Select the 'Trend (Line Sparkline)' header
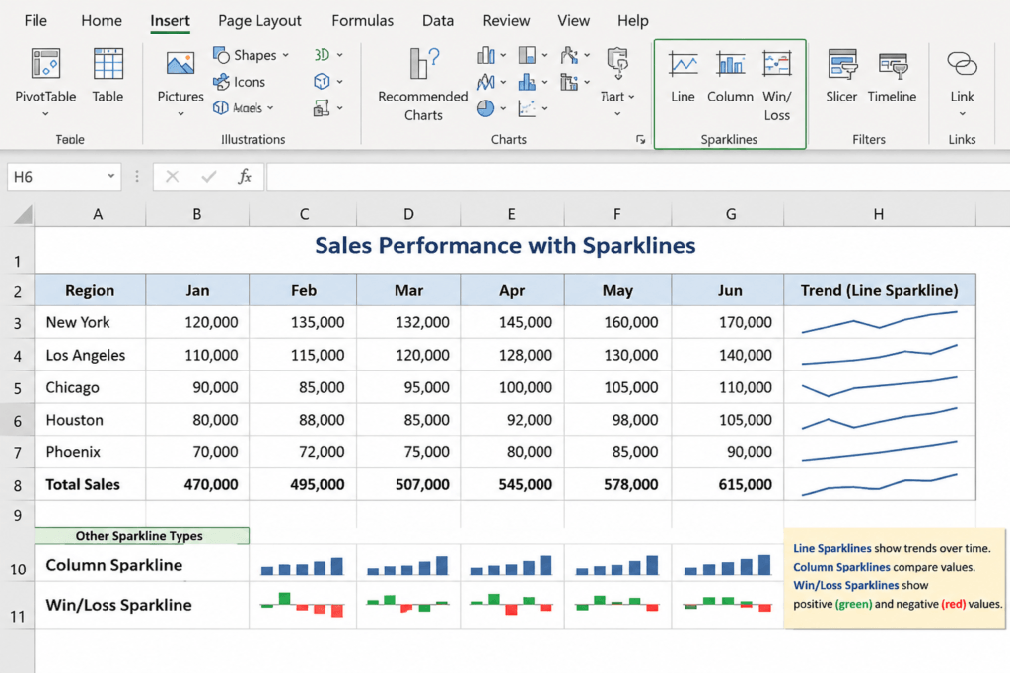This screenshot has width=1010, height=673. pyautogui.click(x=879, y=290)
